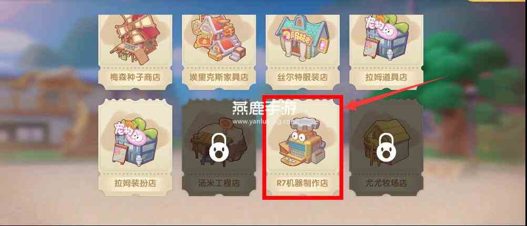
Task: Click the 梅森种子商店 name label
Action: pos(135,77)
